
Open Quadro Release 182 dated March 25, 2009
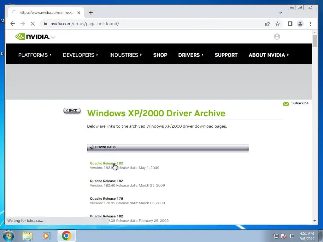click(106, 181)
